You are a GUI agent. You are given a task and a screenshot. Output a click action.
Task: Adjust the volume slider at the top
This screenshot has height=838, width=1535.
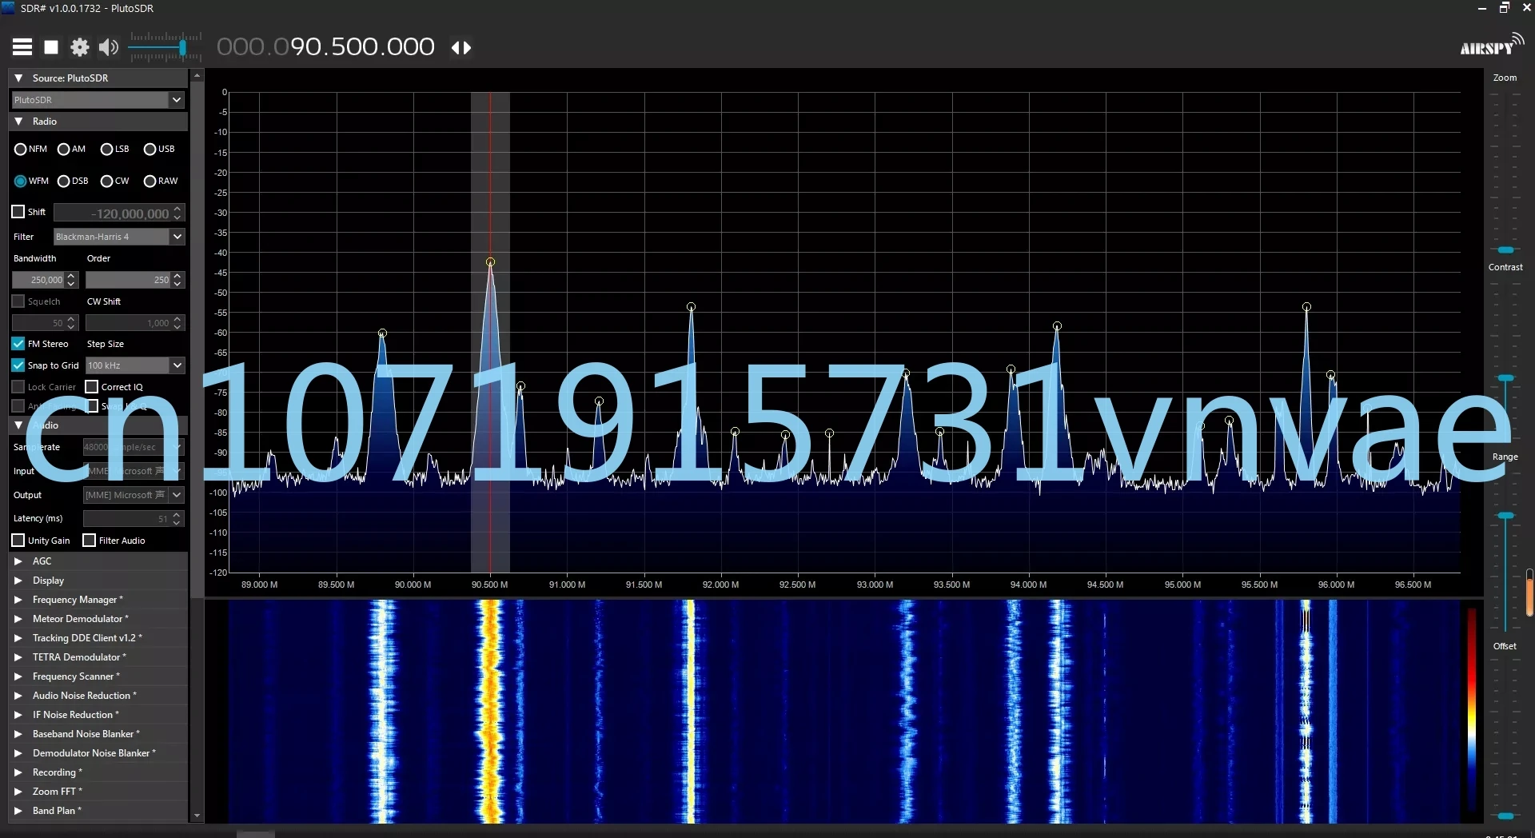[x=183, y=48]
